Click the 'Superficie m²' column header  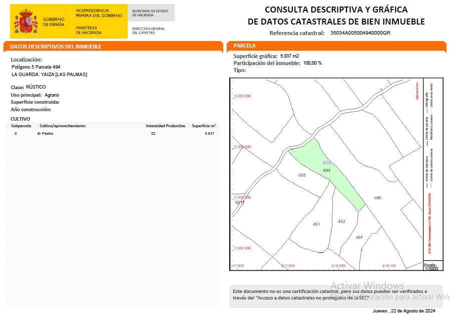pos(204,126)
